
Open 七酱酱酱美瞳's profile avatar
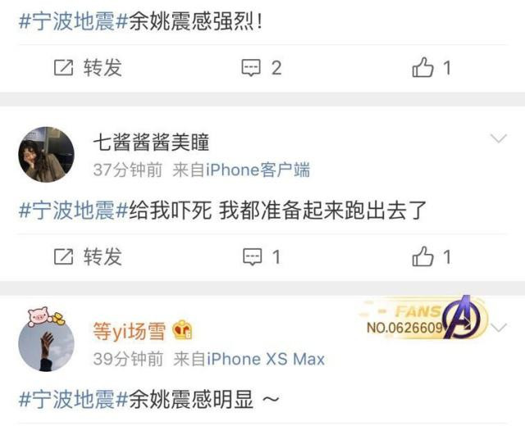tap(46, 155)
